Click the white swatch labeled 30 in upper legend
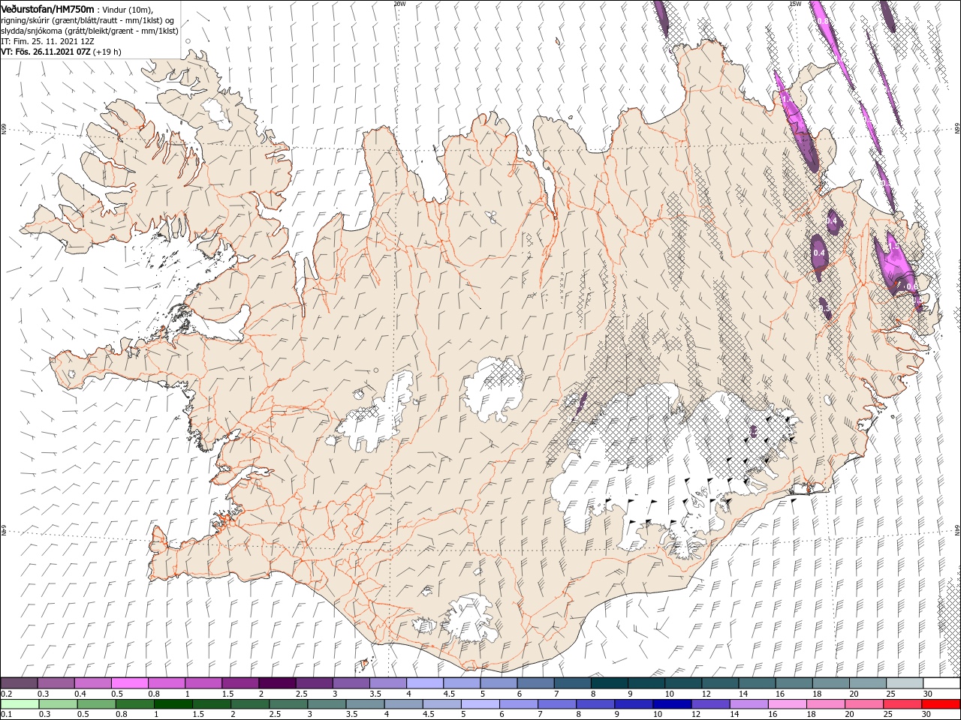 point(941,682)
